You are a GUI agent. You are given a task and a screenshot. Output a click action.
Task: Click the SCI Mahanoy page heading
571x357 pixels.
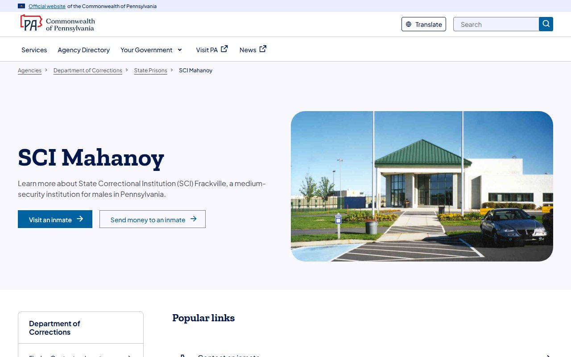pos(91,158)
